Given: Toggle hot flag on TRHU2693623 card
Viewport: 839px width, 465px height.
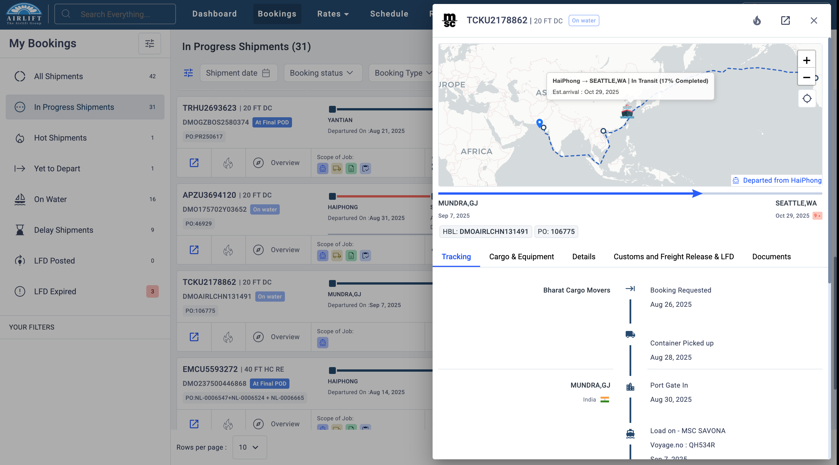Looking at the screenshot, I should (228, 162).
